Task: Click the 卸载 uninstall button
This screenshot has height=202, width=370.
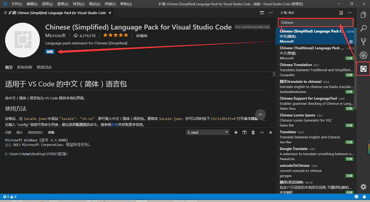Action: coord(50,51)
